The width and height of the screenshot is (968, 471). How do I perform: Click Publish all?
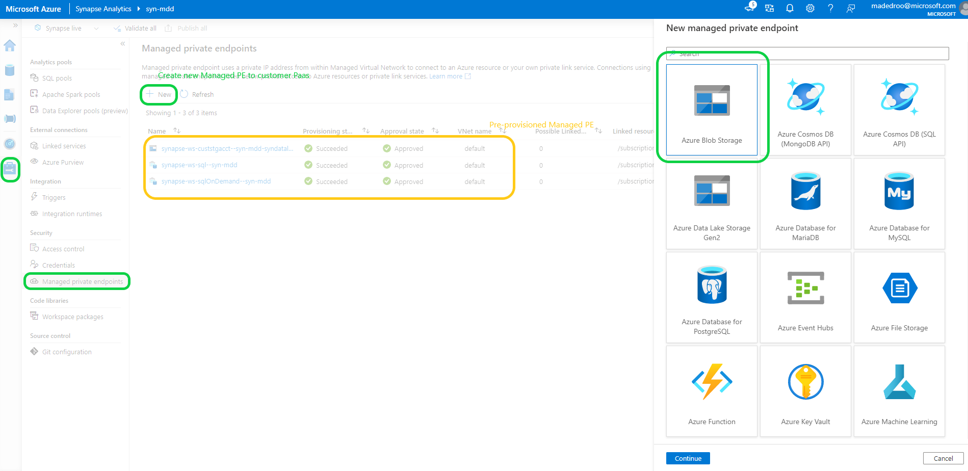coord(186,28)
